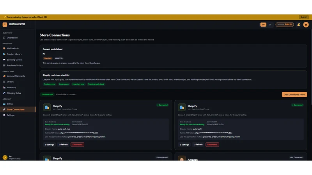Click the Store Connections page heading
The image size is (312, 175).
pos(55,35)
